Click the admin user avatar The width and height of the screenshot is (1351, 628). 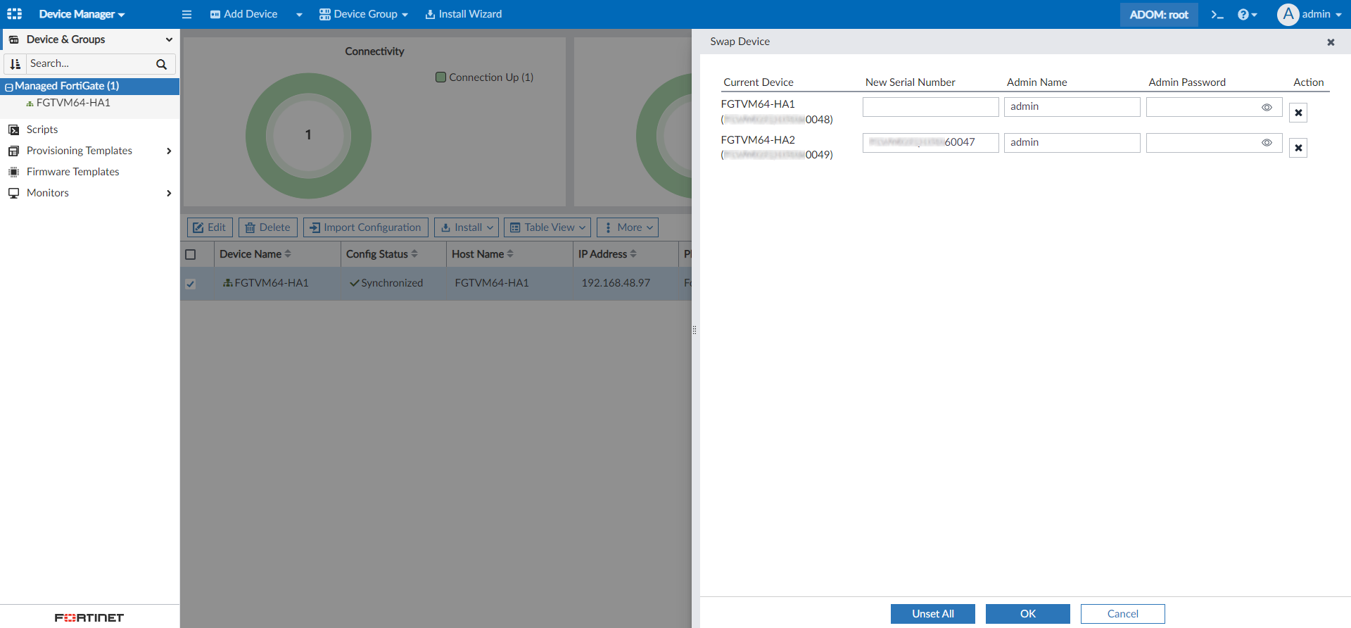[x=1288, y=14]
